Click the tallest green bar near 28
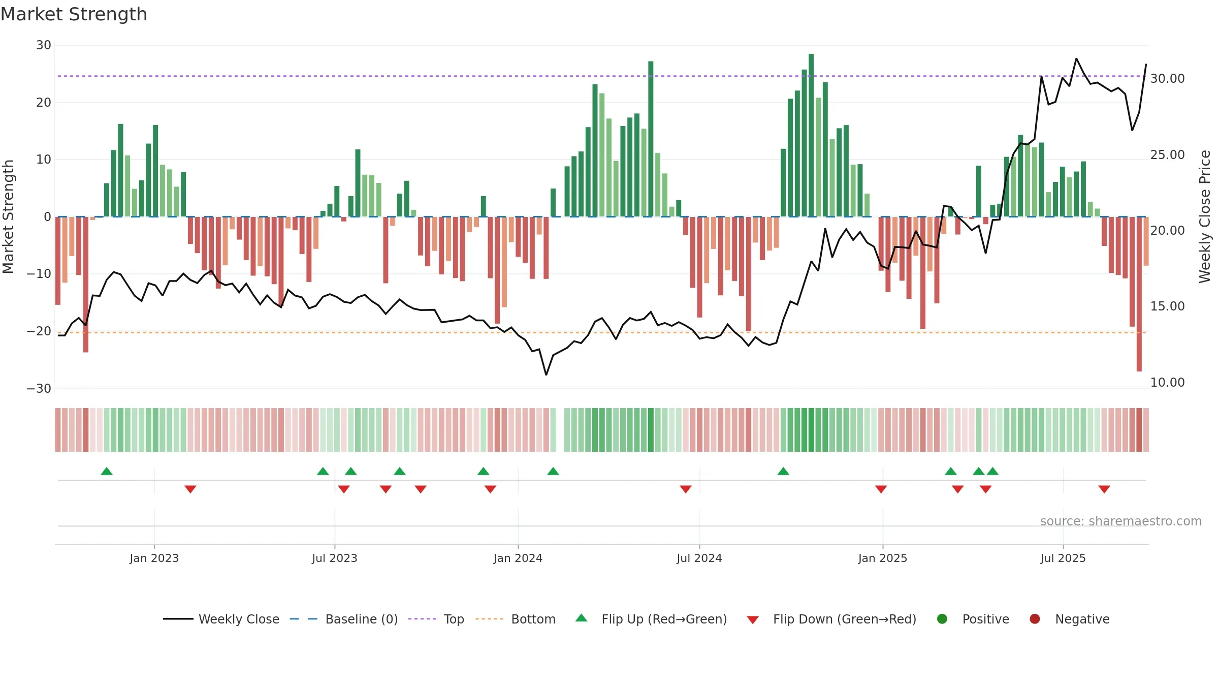The height and width of the screenshot is (686, 1219). 811,135
